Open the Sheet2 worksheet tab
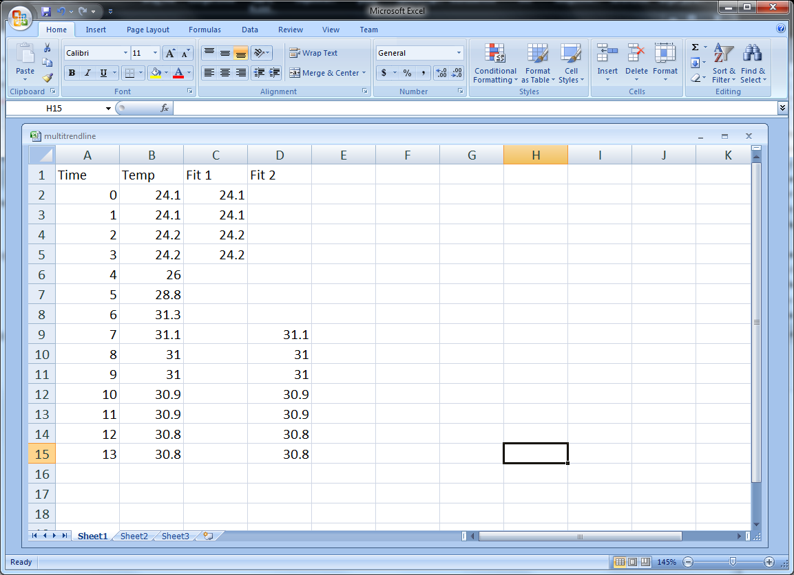The height and width of the screenshot is (575, 794). (134, 536)
